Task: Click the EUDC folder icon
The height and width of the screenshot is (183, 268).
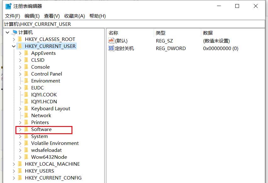Action: [x=26, y=88]
